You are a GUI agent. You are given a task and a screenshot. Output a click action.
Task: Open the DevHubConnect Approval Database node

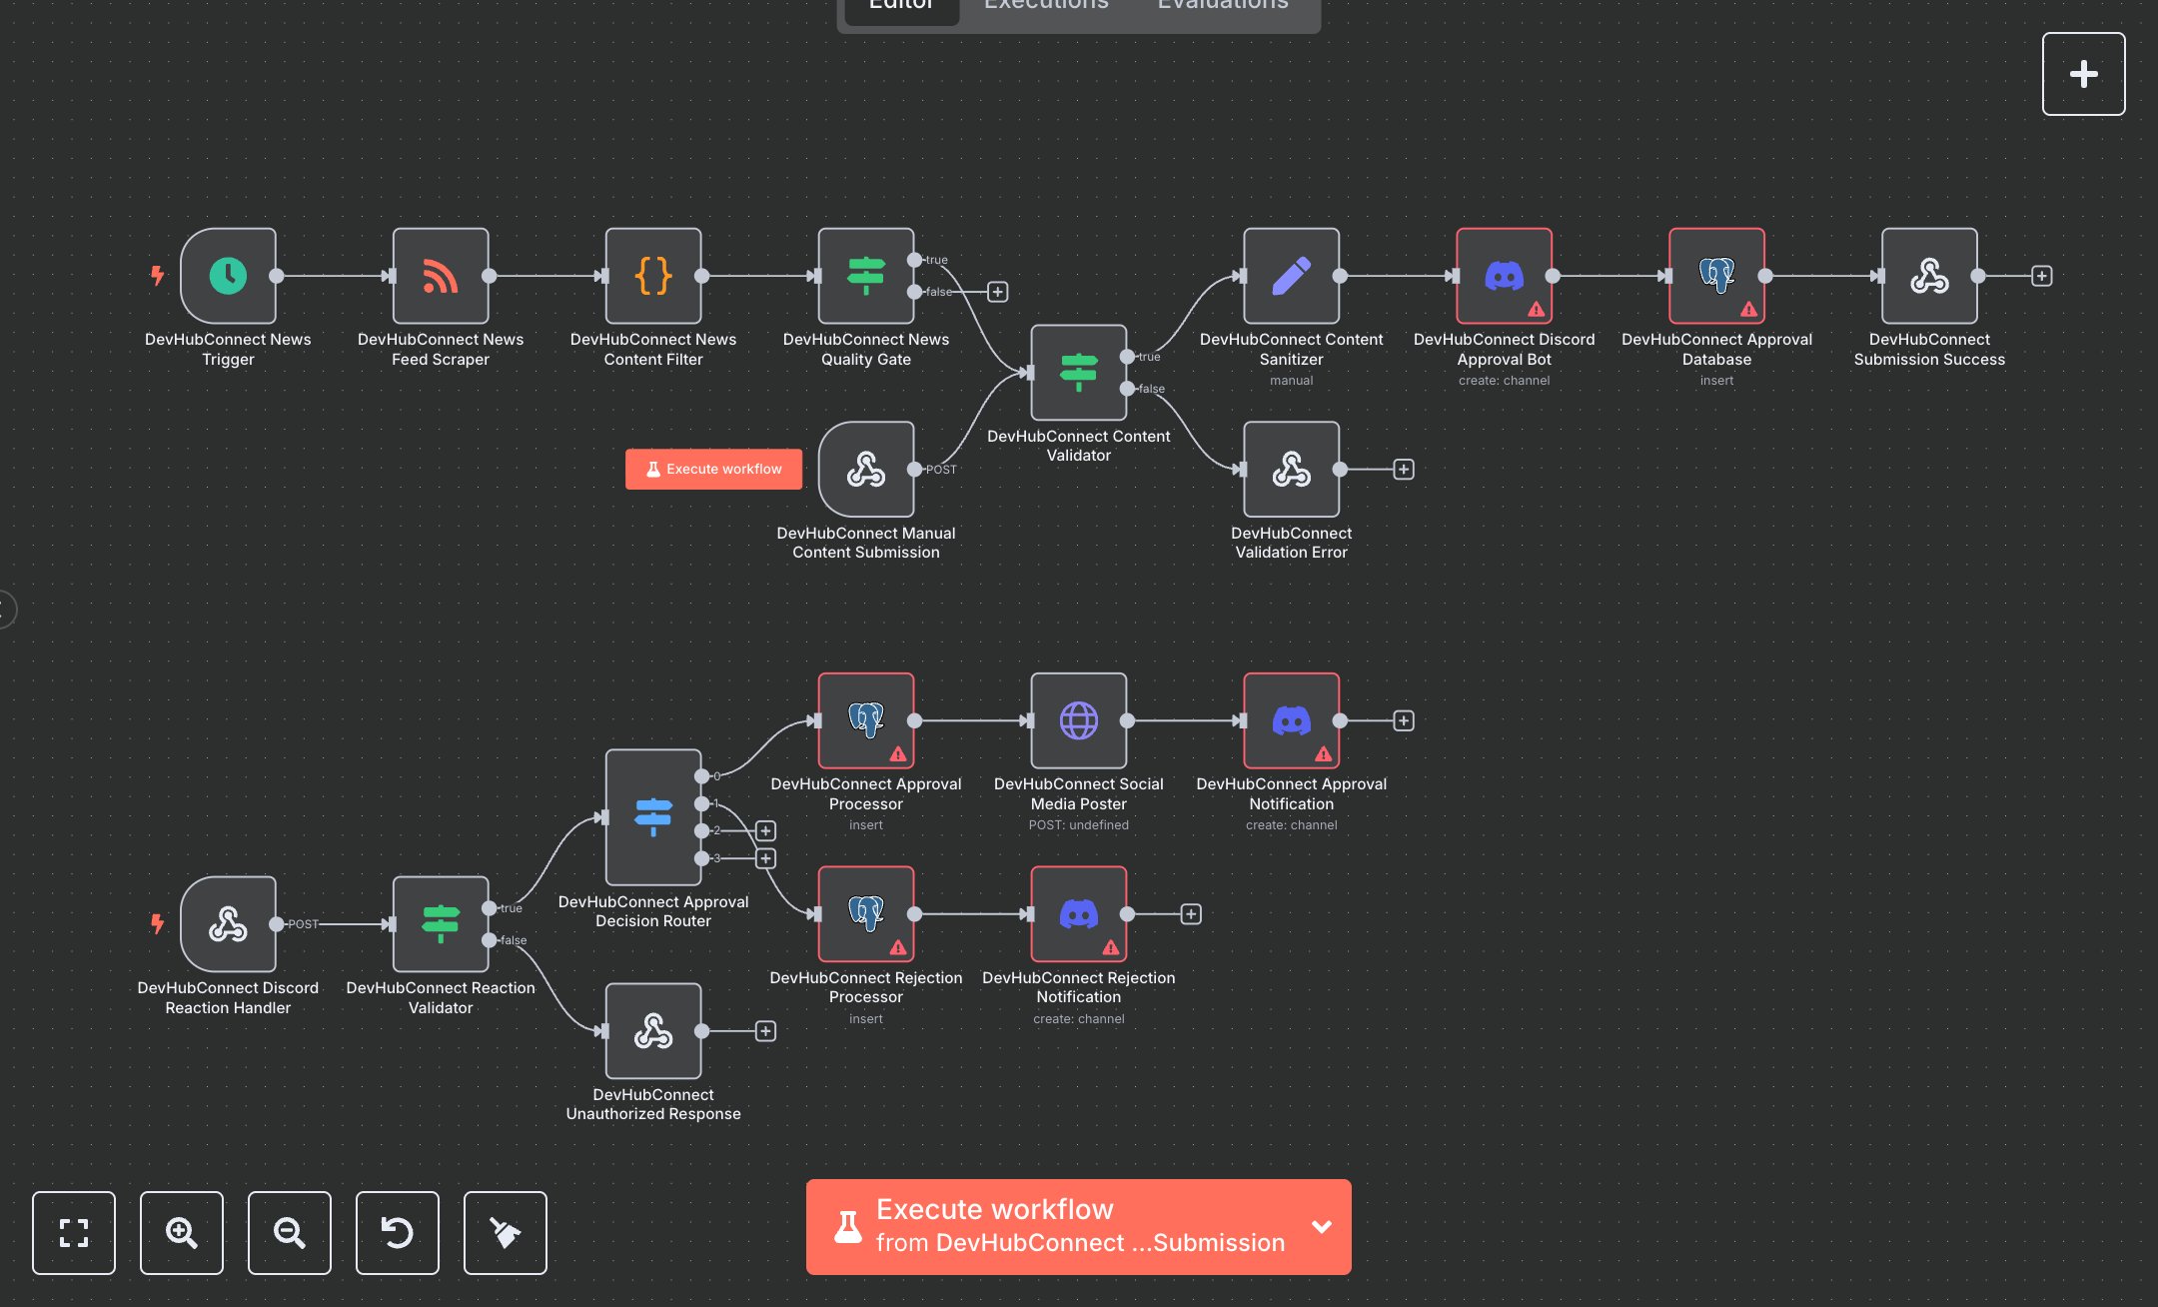[1716, 276]
